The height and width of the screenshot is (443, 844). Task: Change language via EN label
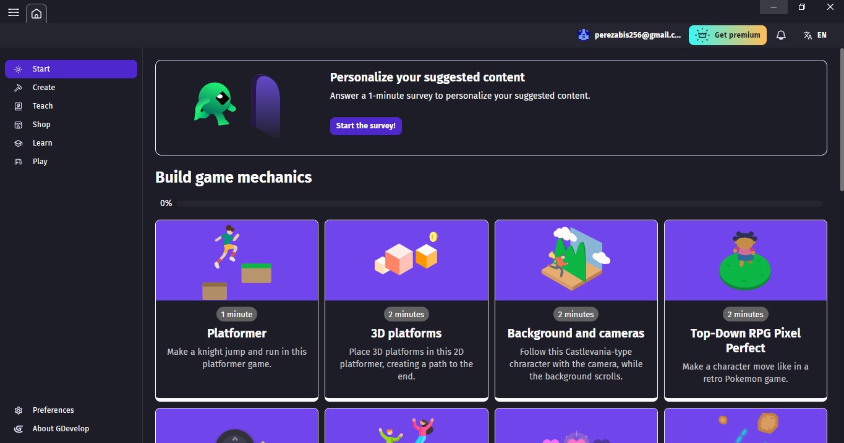[822, 35]
